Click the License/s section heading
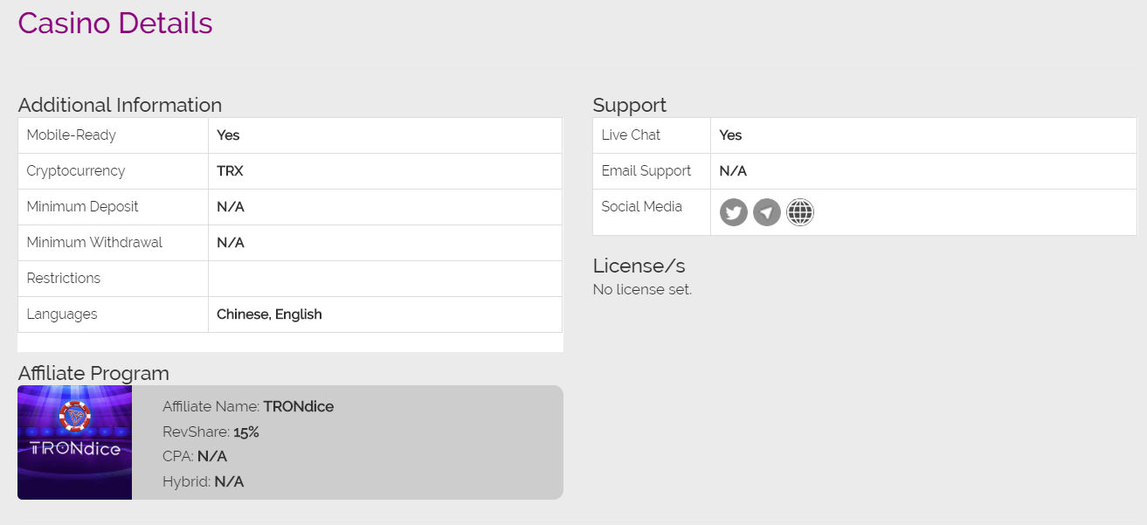 click(x=639, y=266)
